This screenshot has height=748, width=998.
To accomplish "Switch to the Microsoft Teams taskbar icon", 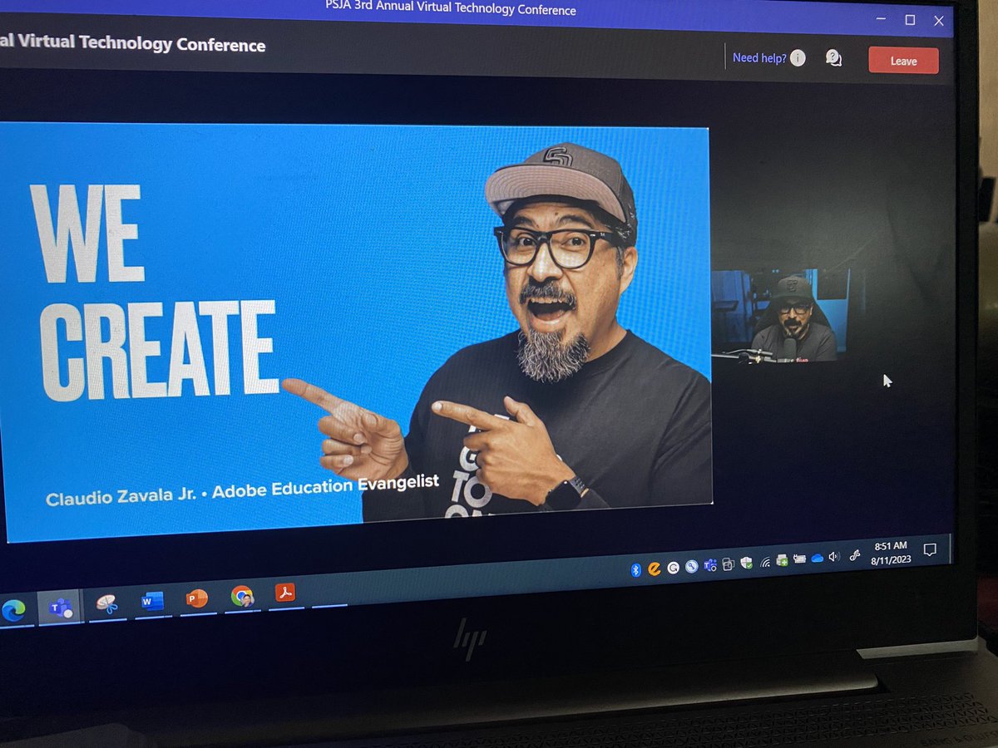I will pyautogui.click(x=61, y=608).
